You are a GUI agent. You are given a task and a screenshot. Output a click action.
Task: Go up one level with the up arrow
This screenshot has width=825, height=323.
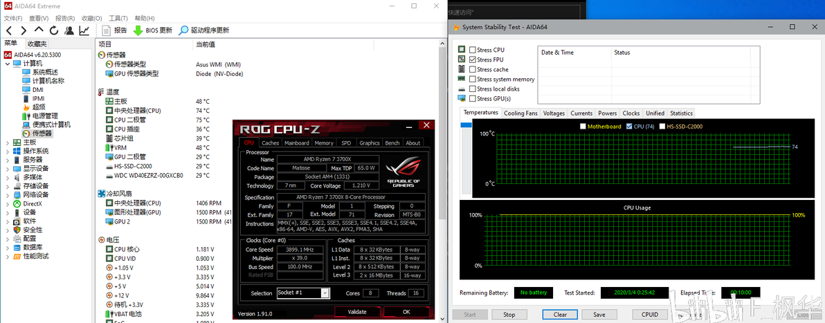coord(39,30)
